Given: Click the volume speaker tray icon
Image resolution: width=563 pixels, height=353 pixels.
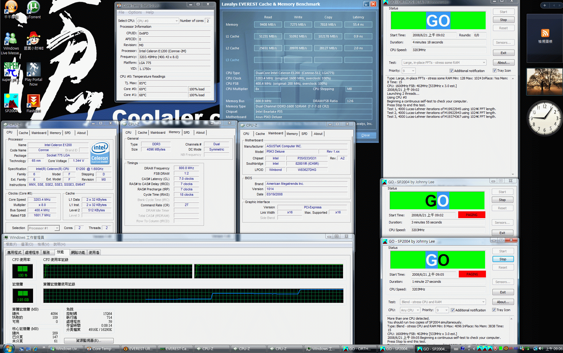Looking at the screenshot, I should click(x=541, y=349).
